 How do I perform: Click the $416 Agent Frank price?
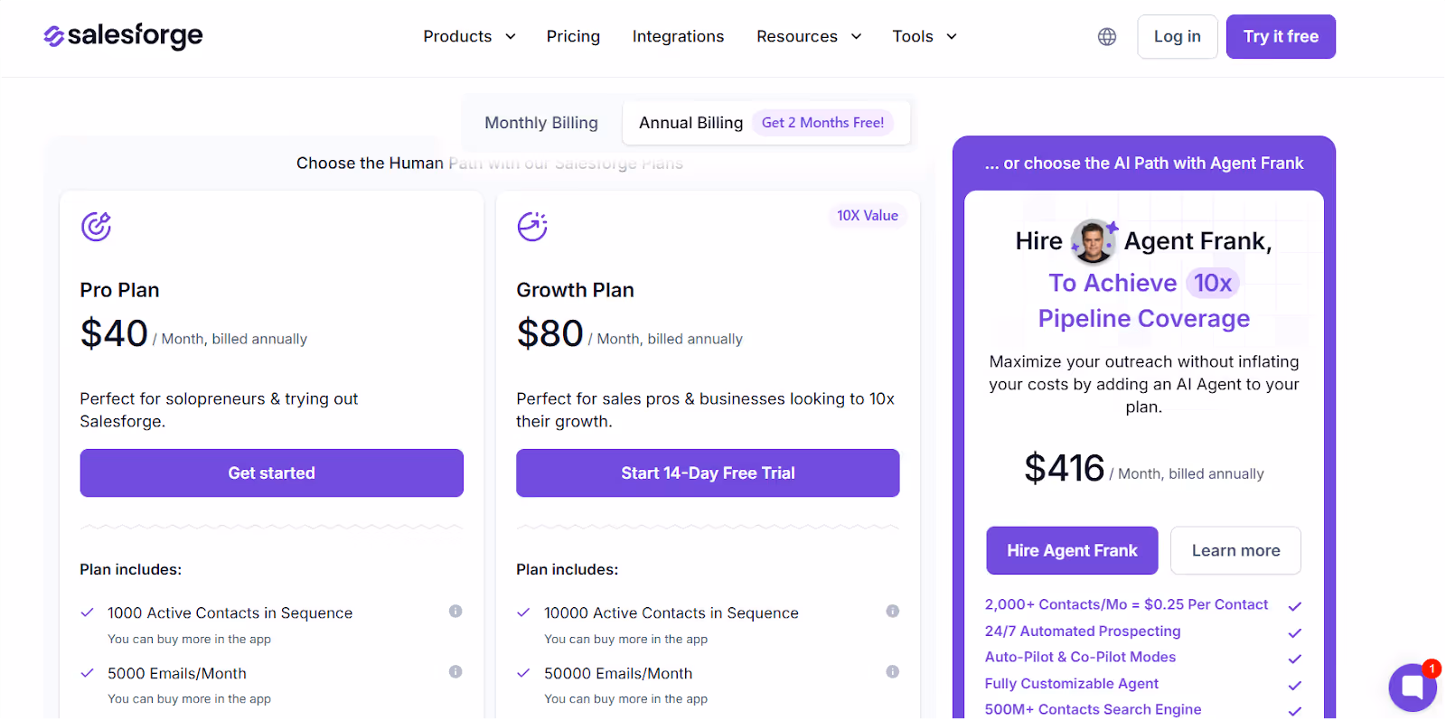click(1064, 468)
